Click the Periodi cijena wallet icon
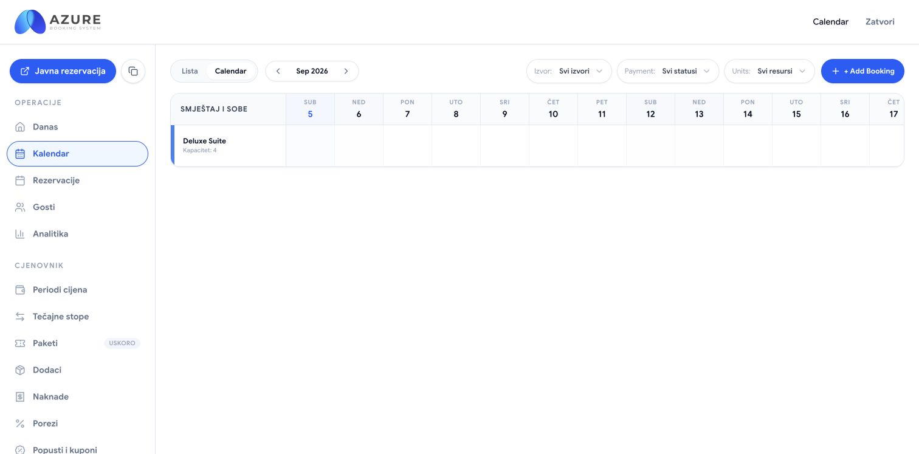Screen dimensions: 919x454 (20, 290)
